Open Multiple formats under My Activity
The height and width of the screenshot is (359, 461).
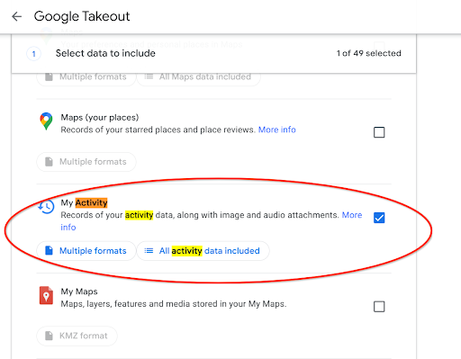(86, 251)
